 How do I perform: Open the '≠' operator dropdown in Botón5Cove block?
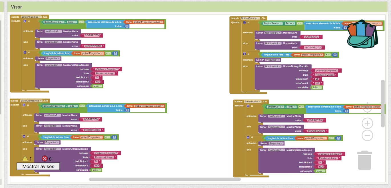(x=331, y=138)
